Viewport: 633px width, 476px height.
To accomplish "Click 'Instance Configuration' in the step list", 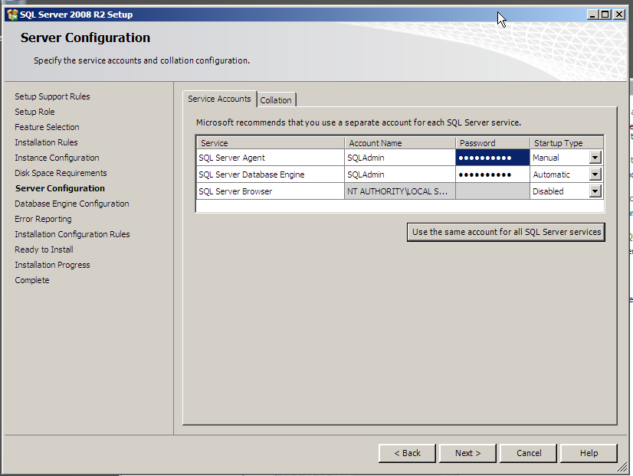I will tap(57, 158).
